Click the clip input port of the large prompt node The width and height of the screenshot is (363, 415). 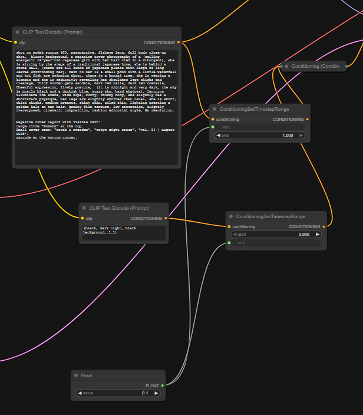click(15, 42)
